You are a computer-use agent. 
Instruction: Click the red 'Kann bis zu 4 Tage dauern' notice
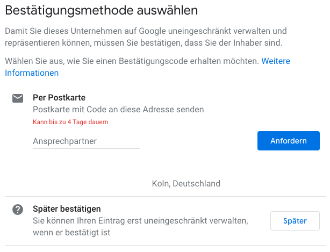70,122
